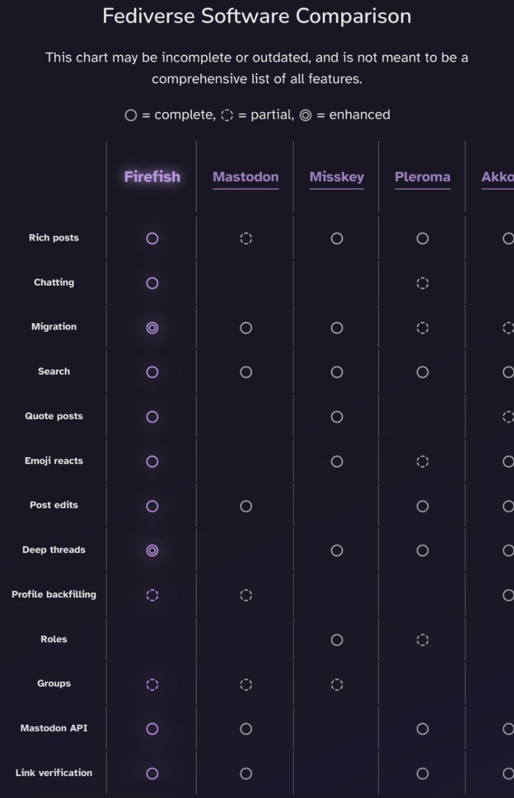The width and height of the screenshot is (514, 798).
Task: Click Misskey partial icon for Groups
Action: point(337,685)
